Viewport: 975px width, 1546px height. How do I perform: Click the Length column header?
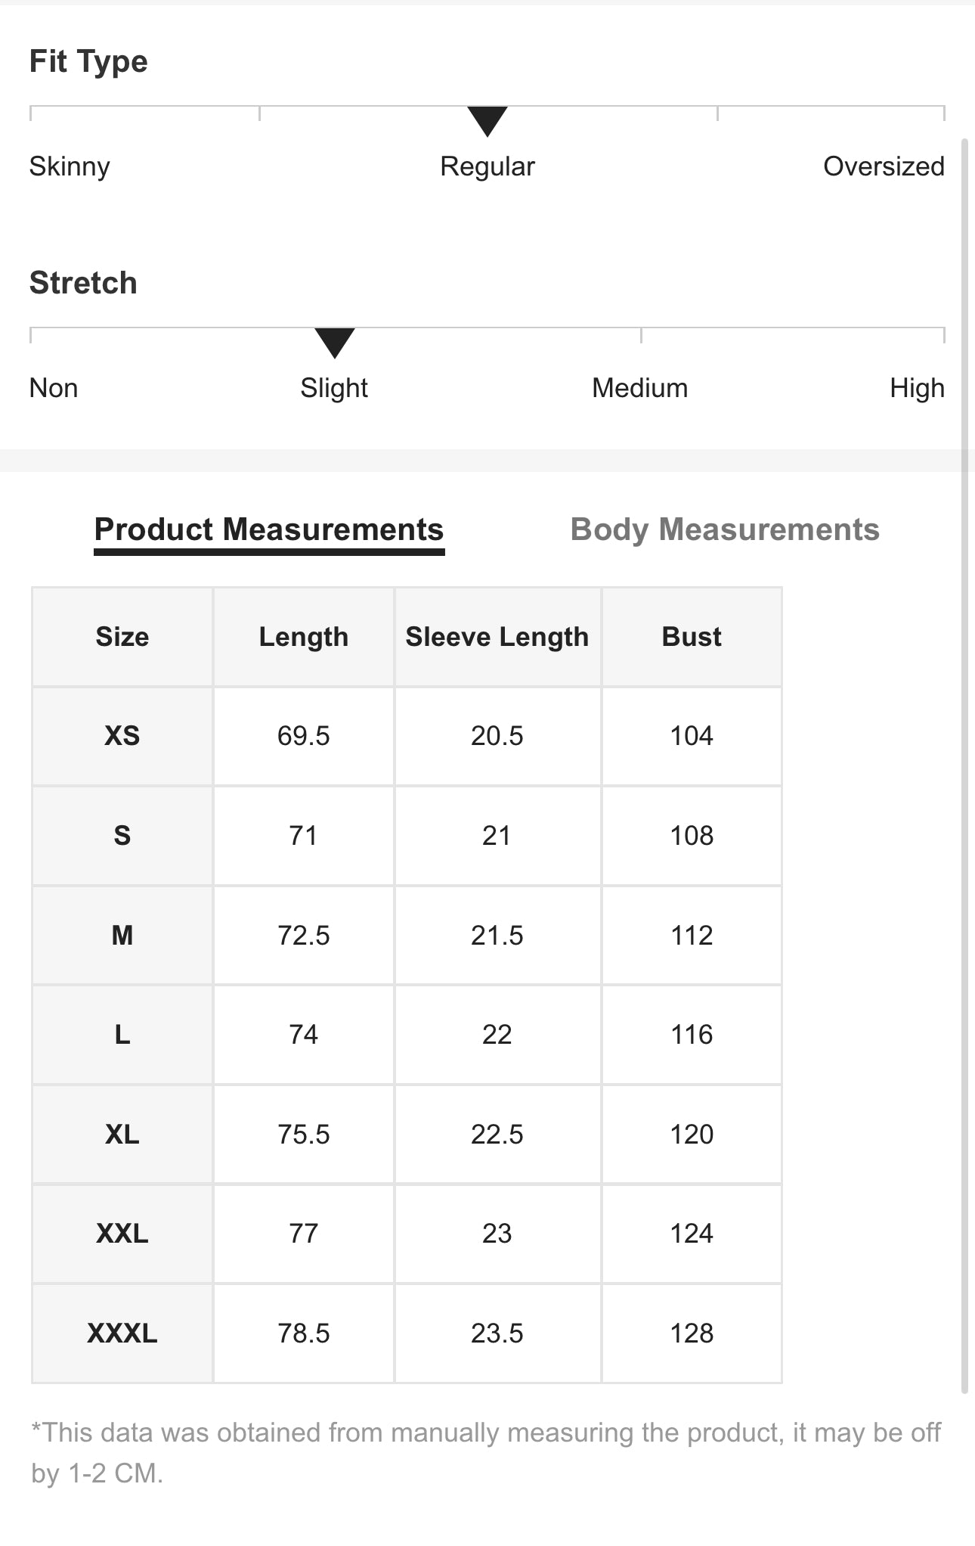[x=303, y=637]
